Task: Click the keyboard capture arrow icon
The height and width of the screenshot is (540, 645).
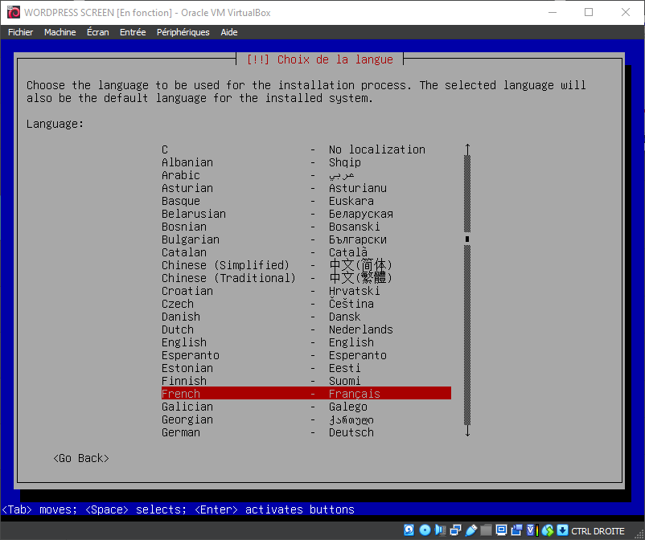Action: click(562, 530)
